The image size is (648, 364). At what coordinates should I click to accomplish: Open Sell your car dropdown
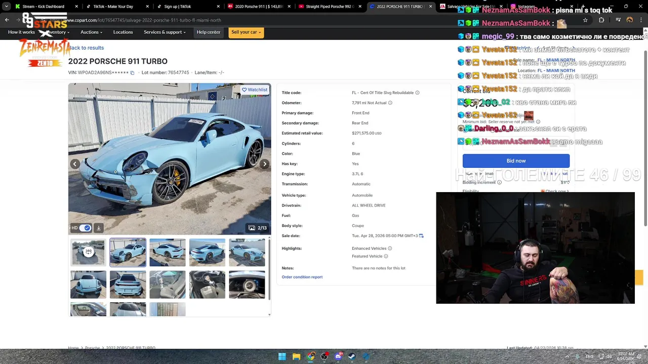[246, 32]
